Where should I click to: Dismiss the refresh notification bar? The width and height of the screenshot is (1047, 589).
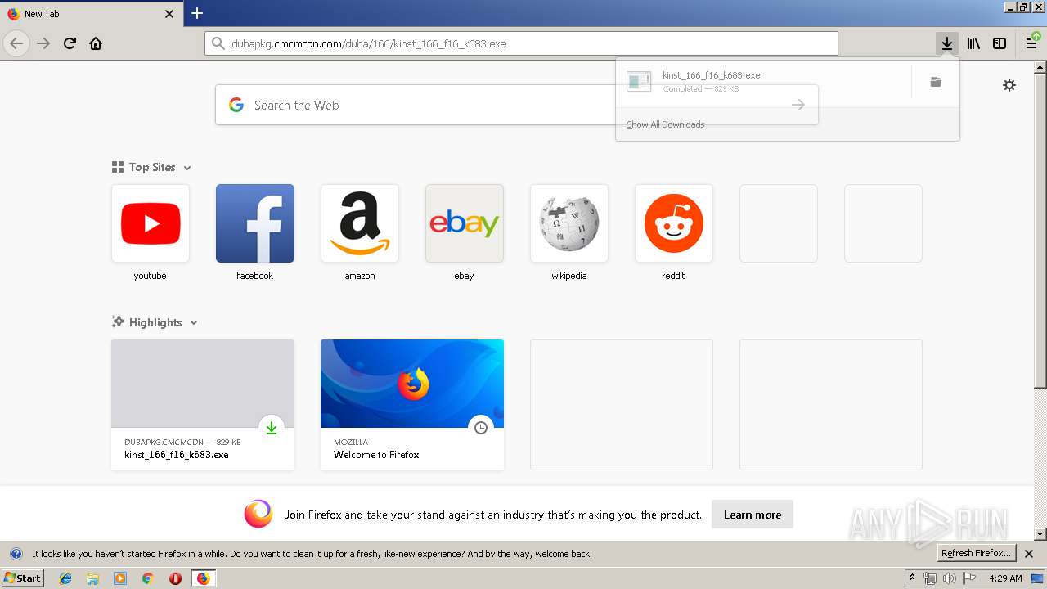point(1029,554)
